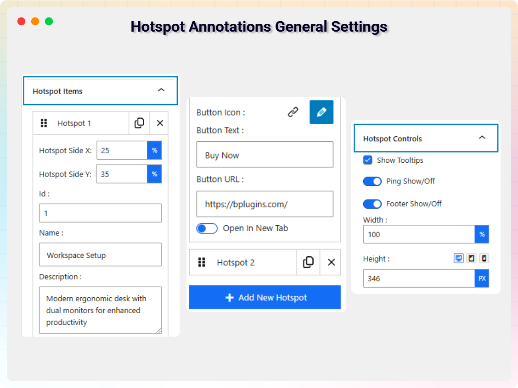Click the link icon beside Button Icon
The width and height of the screenshot is (518, 388).
[293, 112]
